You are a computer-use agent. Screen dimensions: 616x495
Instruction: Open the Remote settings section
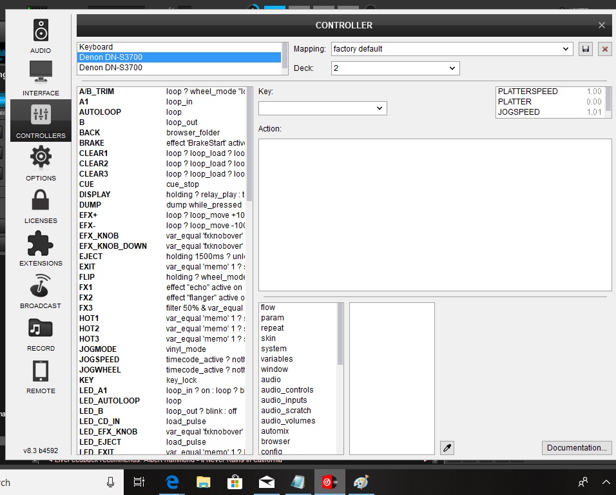(41, 376)
